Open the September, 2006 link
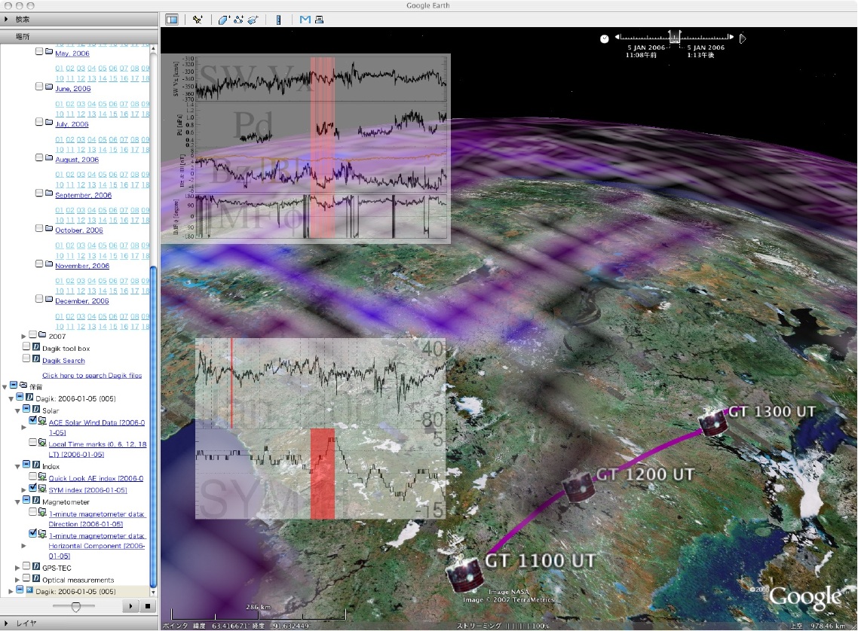Screen dimensions: 858x631 tap(83, 195)
